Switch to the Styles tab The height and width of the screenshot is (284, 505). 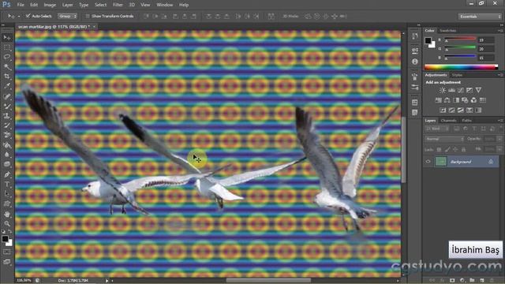coord(457,75)
